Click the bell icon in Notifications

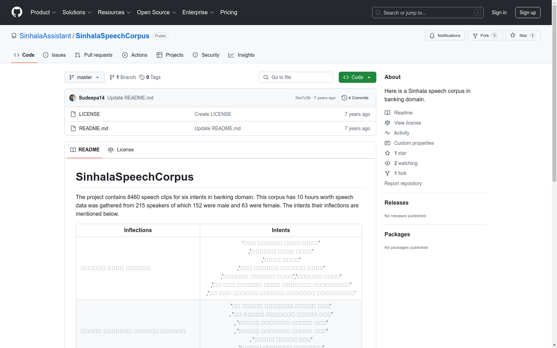(x=432, y=35)
